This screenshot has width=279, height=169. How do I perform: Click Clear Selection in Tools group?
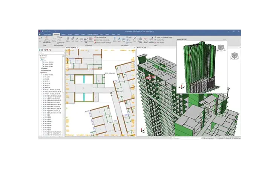point(159,43)
